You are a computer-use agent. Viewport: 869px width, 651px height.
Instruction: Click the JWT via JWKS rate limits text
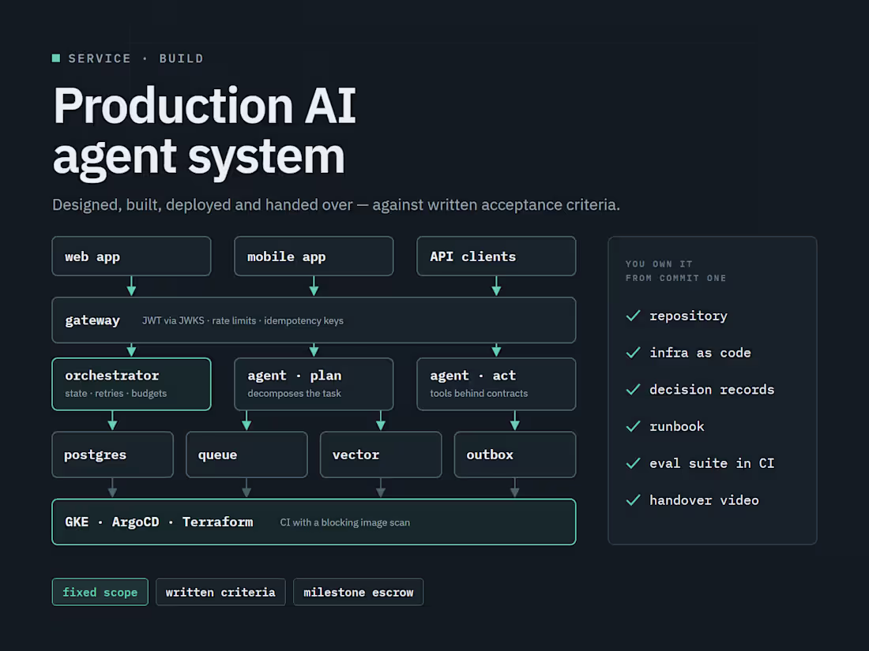point(243,320)
